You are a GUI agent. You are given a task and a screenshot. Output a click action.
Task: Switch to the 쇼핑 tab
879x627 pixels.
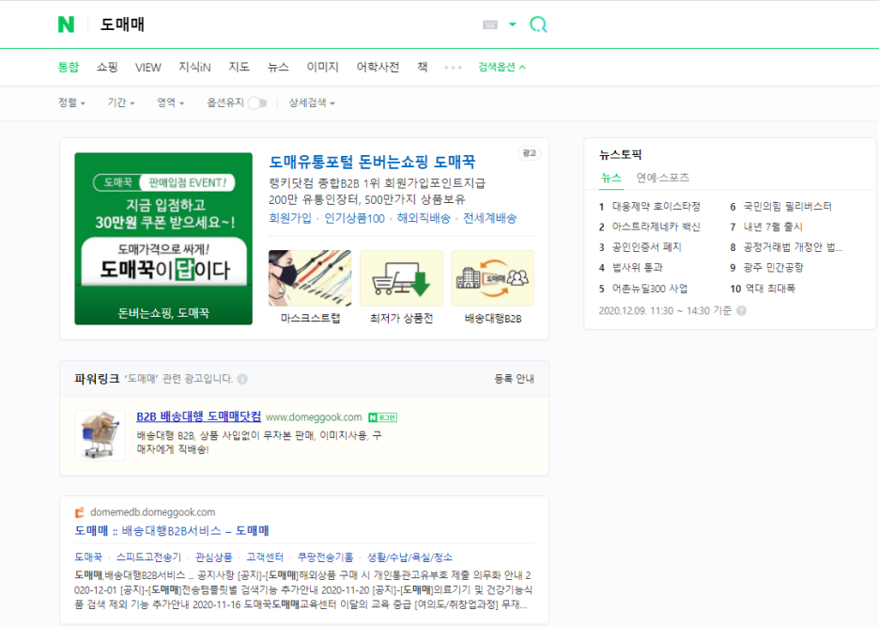[x=107, y=68]
